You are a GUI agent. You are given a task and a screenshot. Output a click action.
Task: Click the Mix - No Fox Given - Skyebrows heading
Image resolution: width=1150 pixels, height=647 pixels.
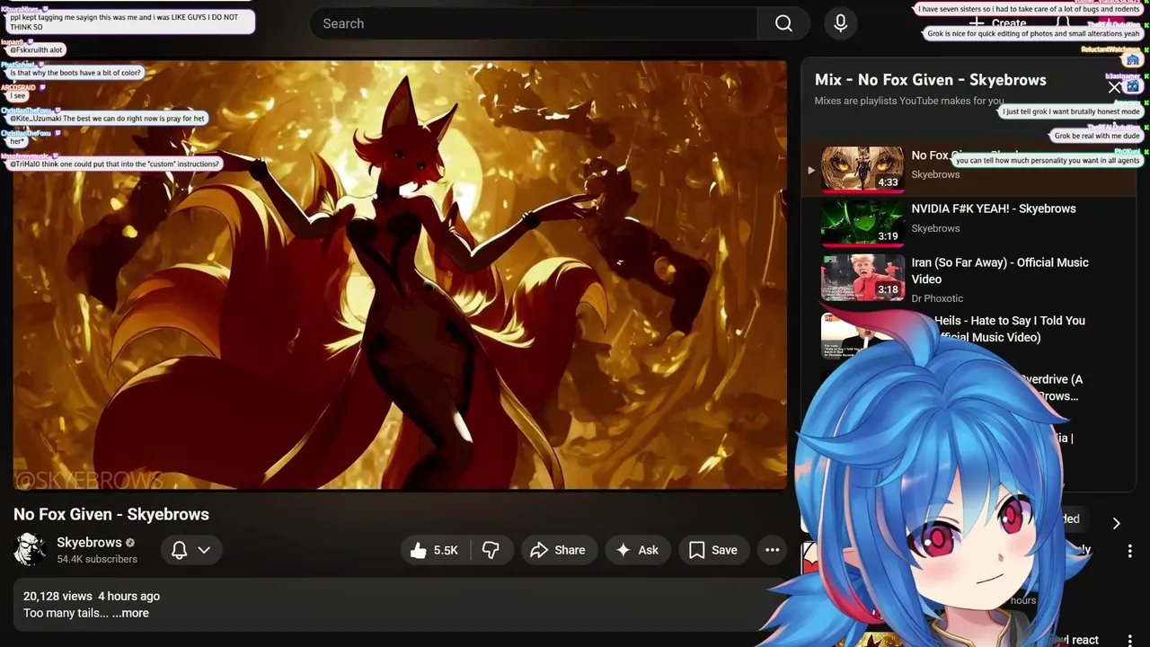pyautogui.click(x=931, y=79)
